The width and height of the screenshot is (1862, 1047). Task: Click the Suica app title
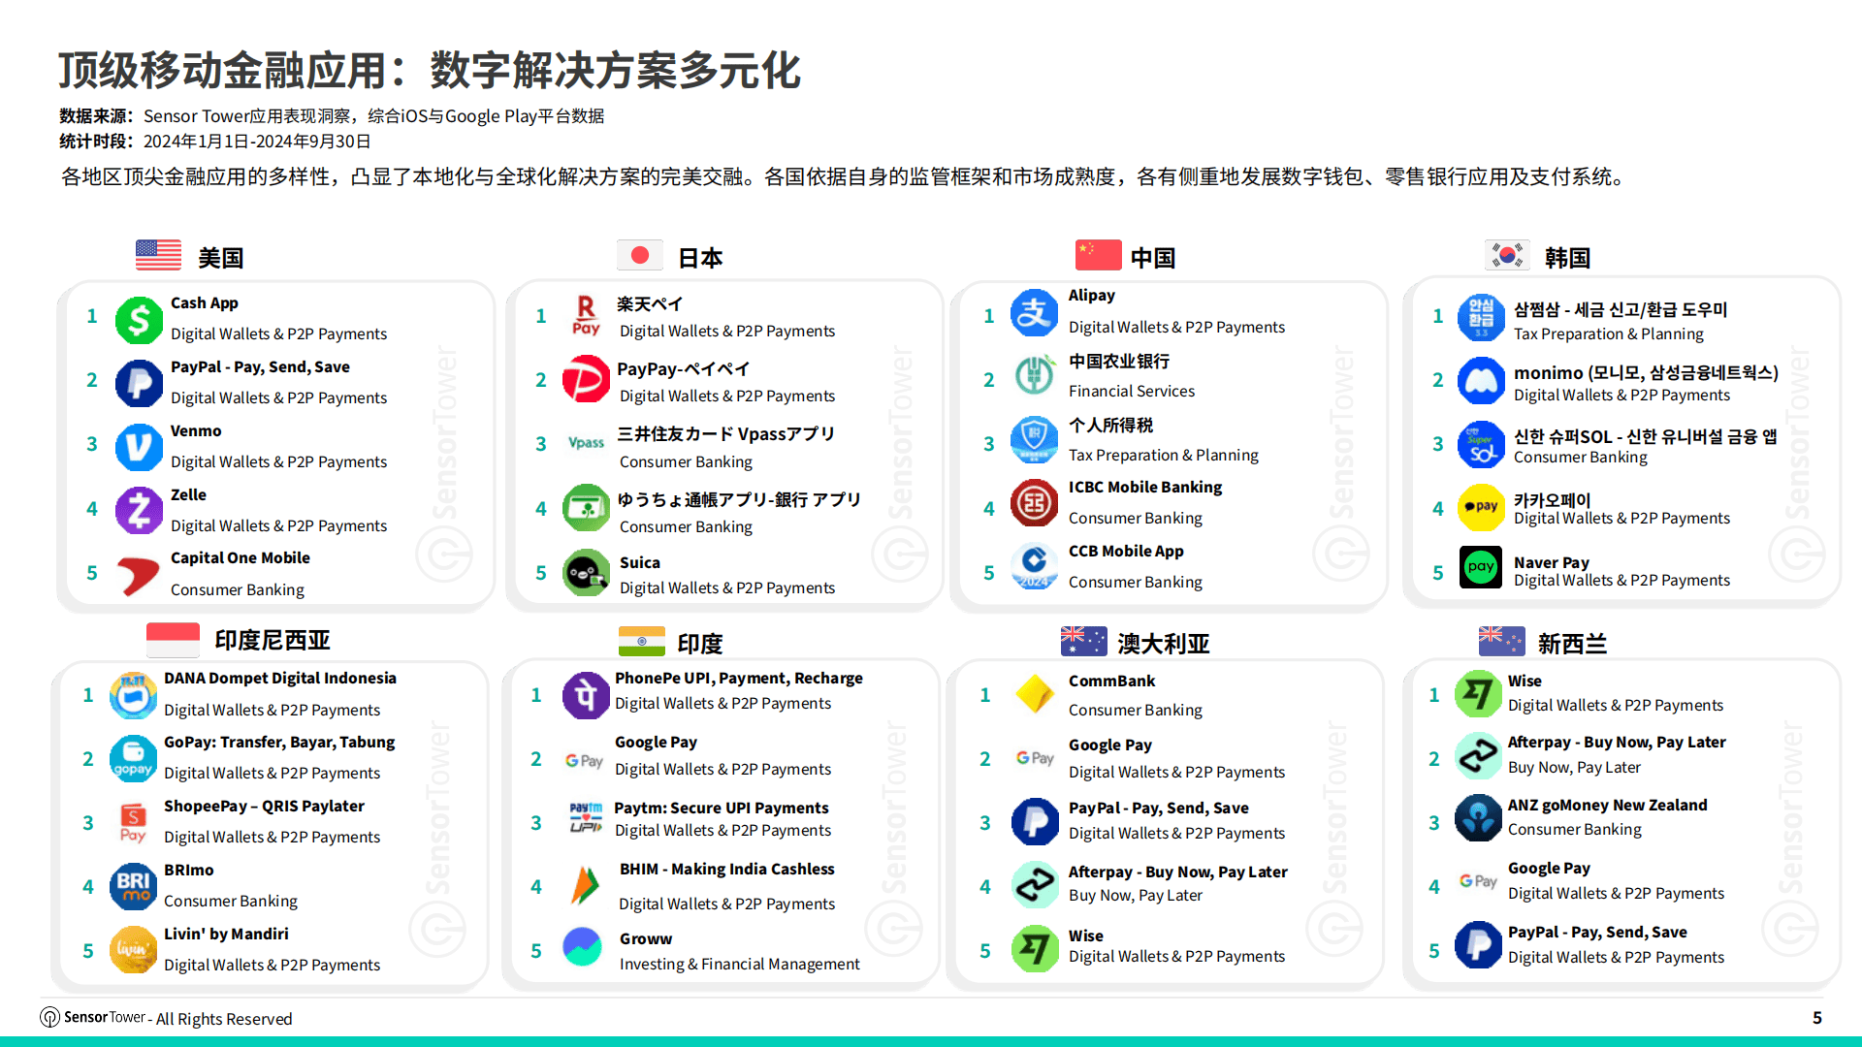(x=639, y=562)
